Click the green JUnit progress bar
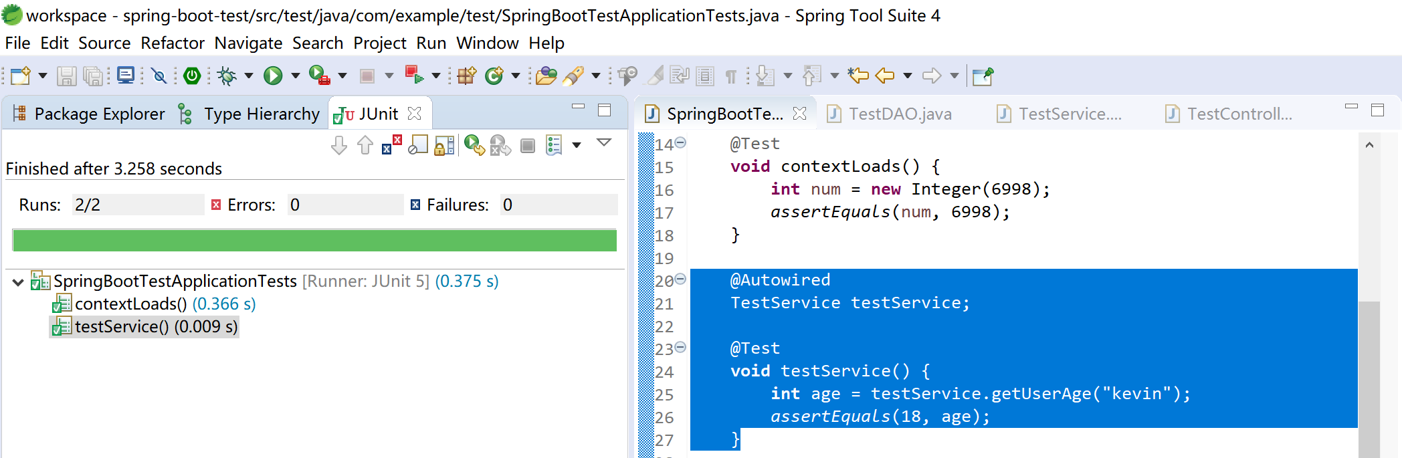1402x458 pixels. [x=314, y=241]
